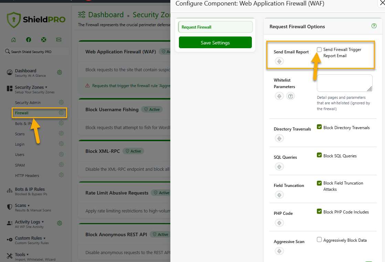Uncheck Block Directory Traversals
Image resolution: width=385 pixels, height=262 pixels.
click(x=319, y=127)
